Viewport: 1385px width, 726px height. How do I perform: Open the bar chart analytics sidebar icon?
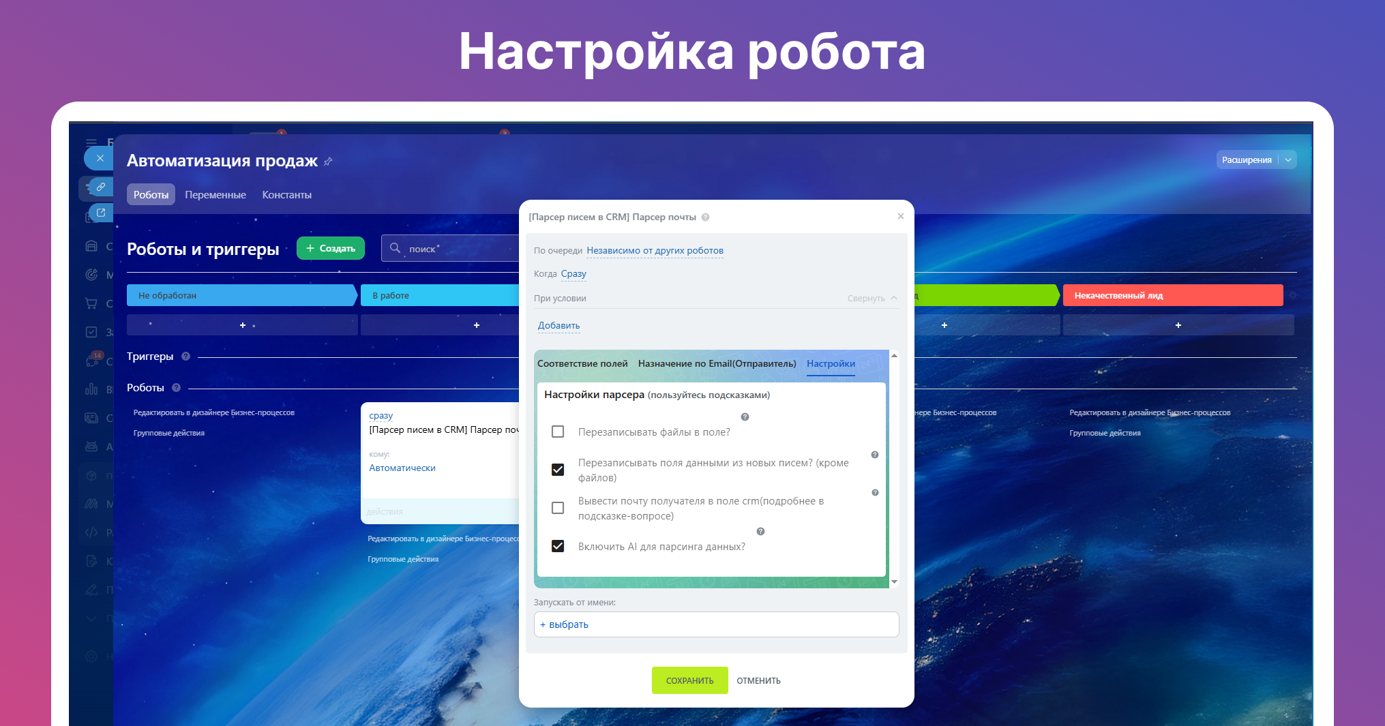[x=91, y=389]
